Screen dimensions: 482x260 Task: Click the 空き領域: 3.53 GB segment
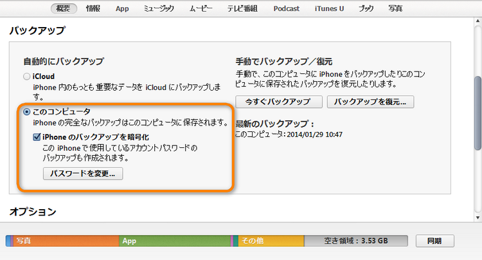(x=356, y=241)
